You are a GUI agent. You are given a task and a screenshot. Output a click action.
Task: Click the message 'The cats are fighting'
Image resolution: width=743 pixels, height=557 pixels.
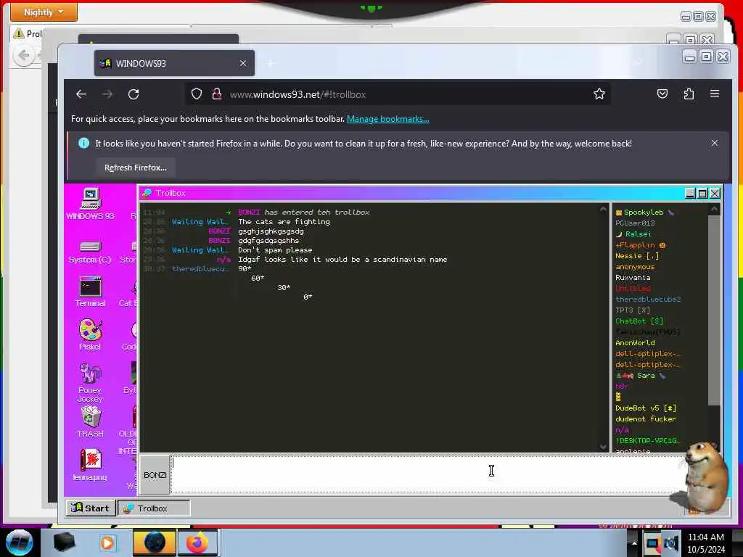click(x=284, y=222)
